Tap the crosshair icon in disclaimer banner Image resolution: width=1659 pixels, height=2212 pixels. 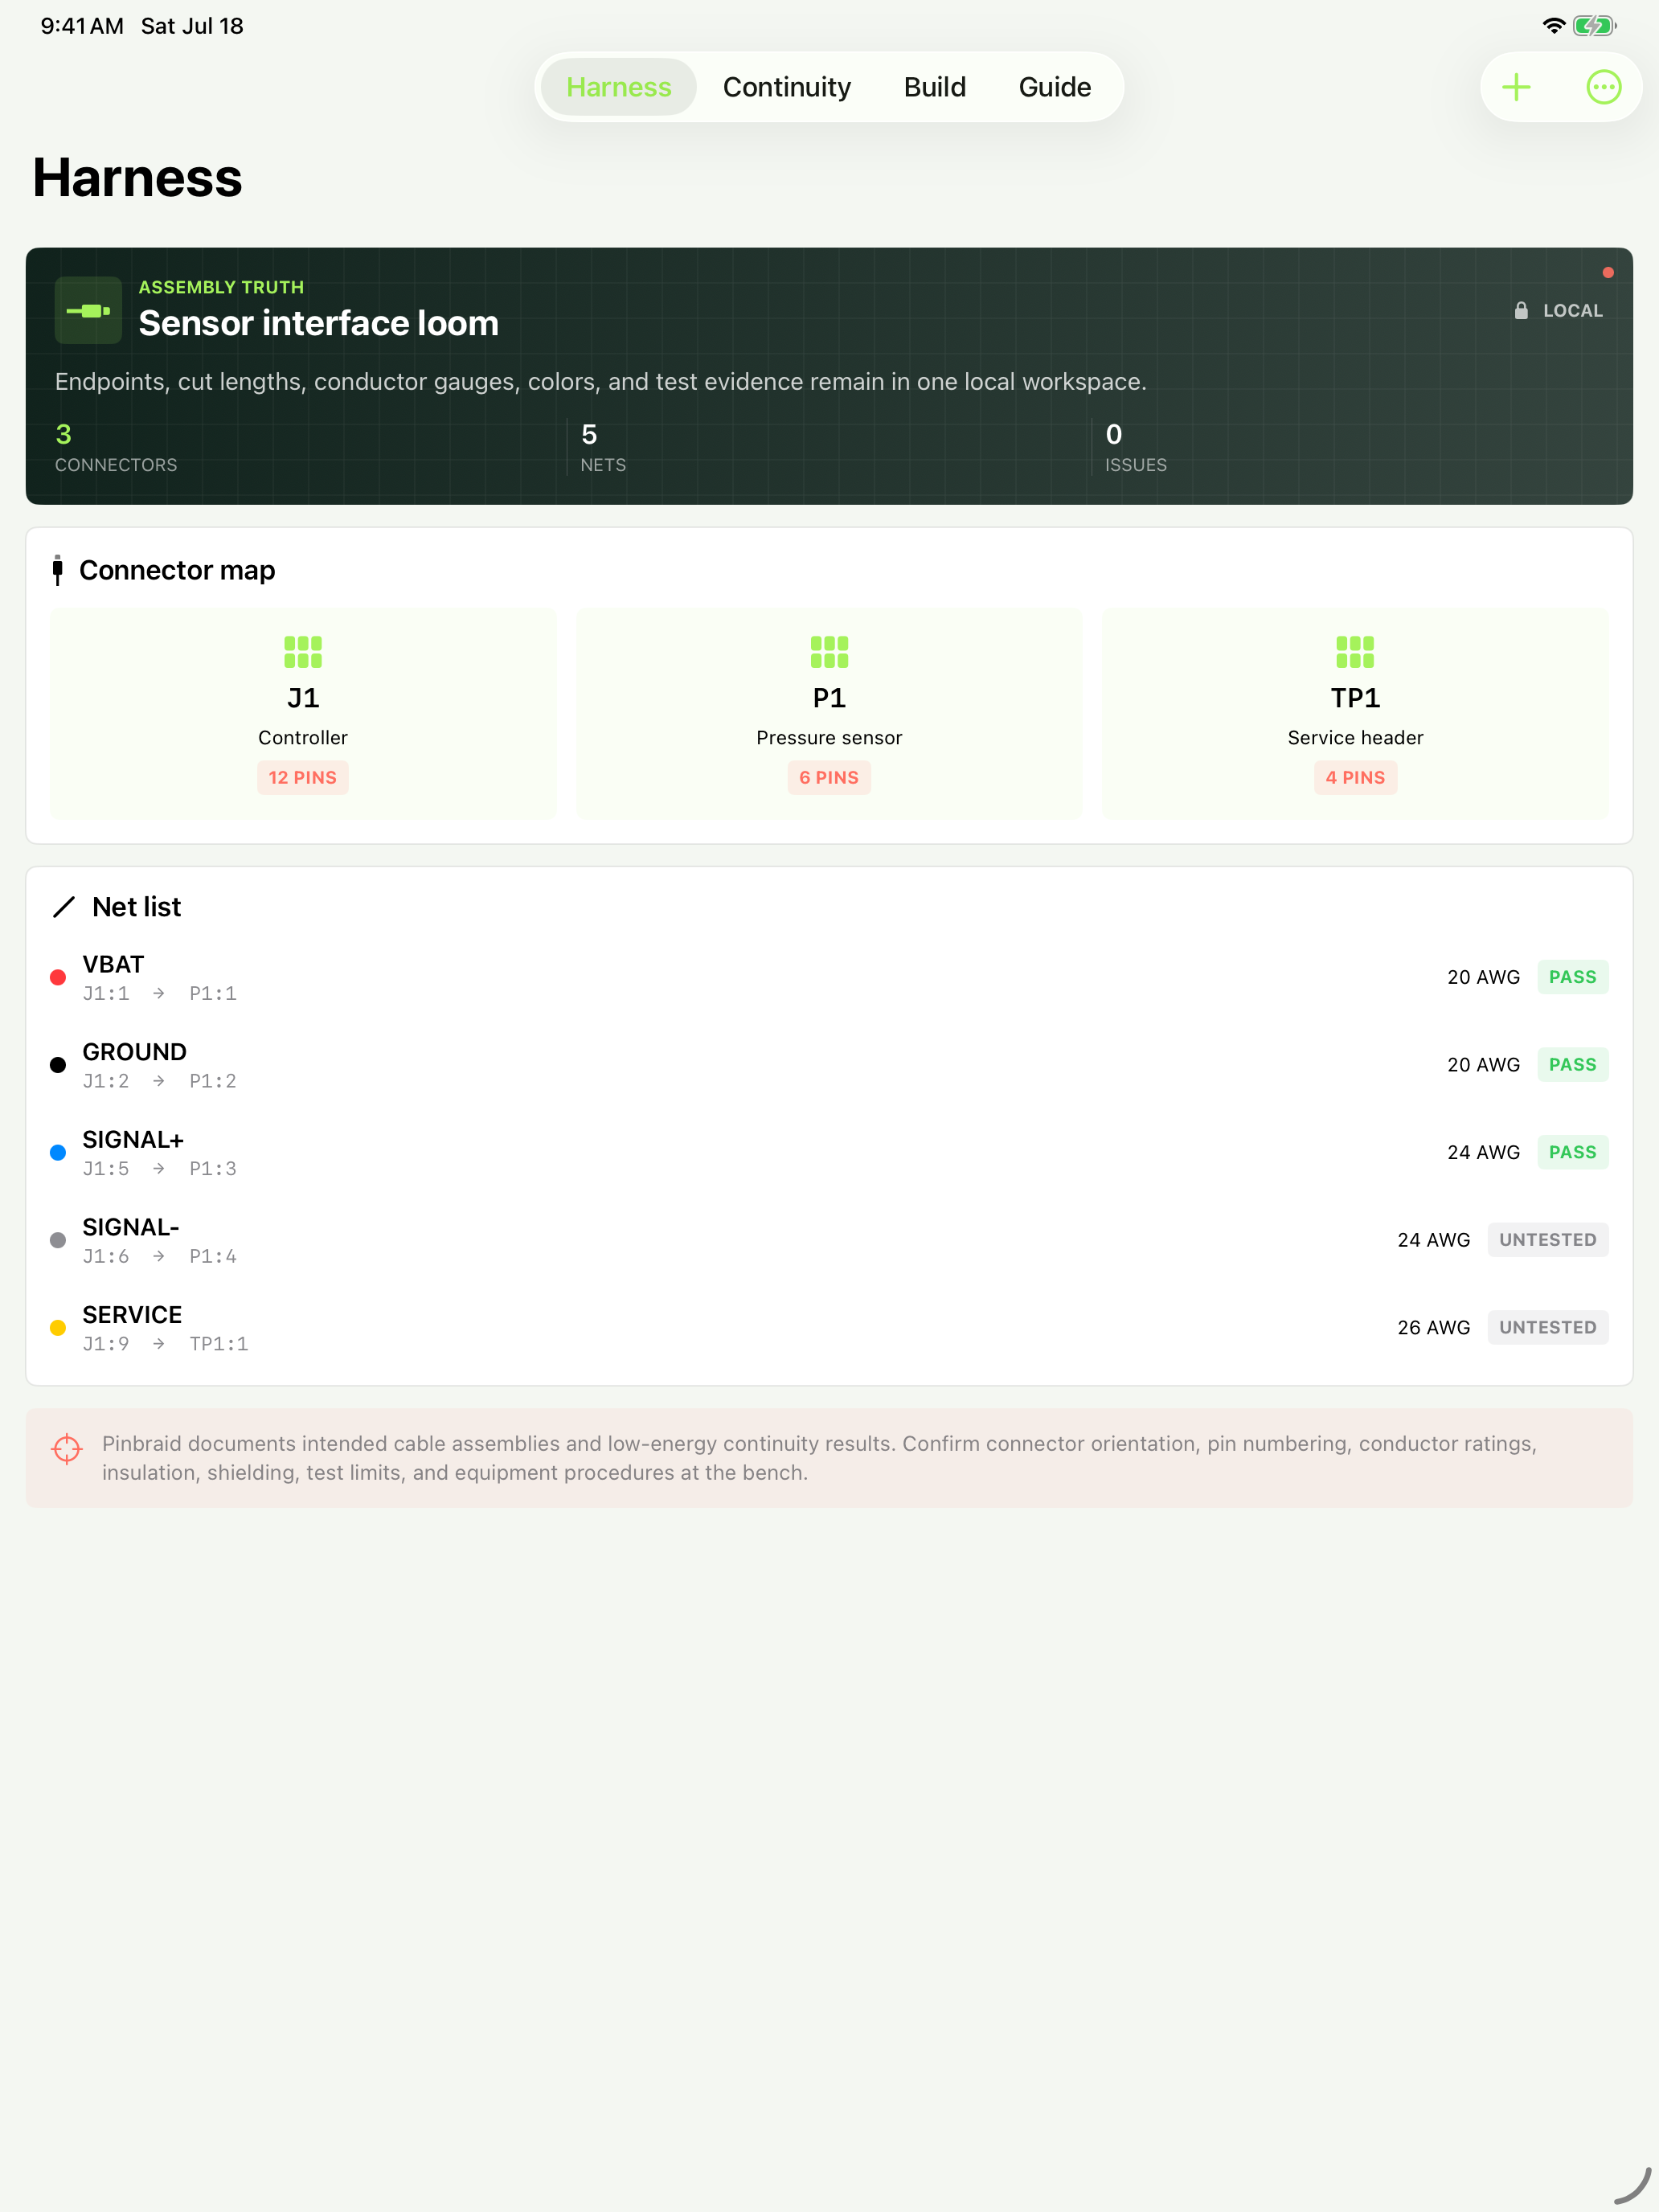tap(67, 1448)
